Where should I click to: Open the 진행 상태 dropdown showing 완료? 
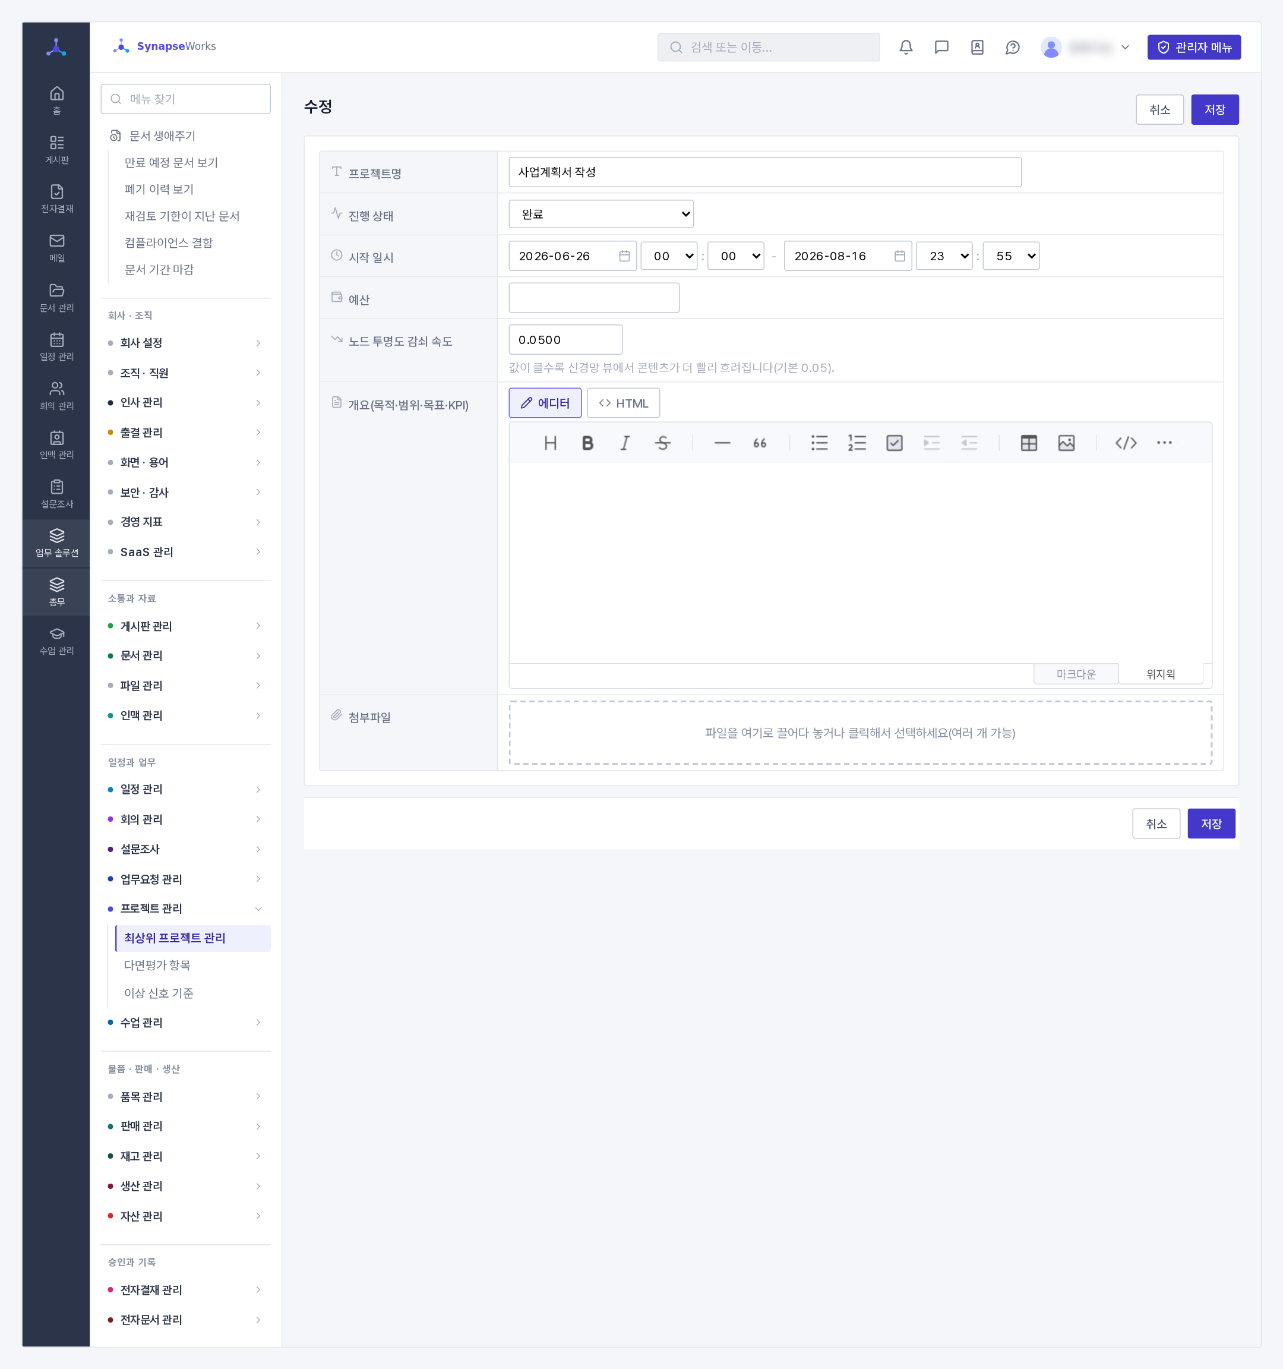pos(601,214)
